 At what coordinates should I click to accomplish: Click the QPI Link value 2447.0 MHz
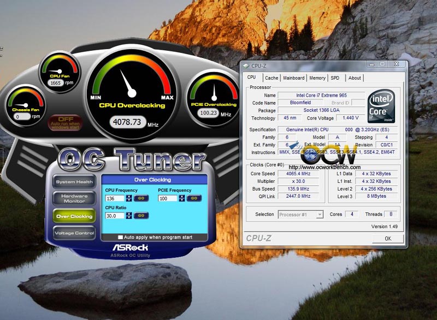(x=298, y=196)
